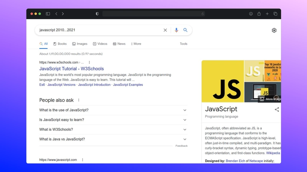Image resolution: width=307 pixels, height=172 pixels.
Task: Open the JavaScript Introduction sitelink
Action: pos(94,84)
